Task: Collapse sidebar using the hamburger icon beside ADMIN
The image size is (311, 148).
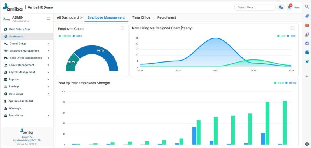Action: (48, 19)
